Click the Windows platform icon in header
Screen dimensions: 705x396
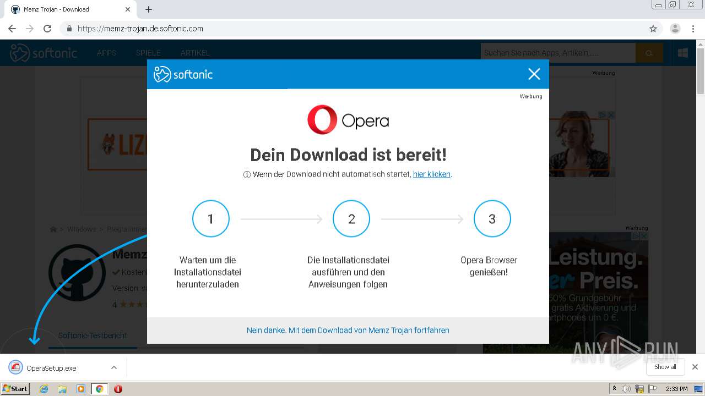coord(683,53)
